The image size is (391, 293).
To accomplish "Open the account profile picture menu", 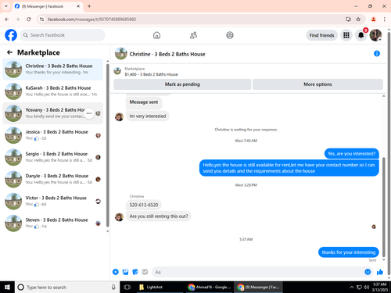I will [375, 35].
